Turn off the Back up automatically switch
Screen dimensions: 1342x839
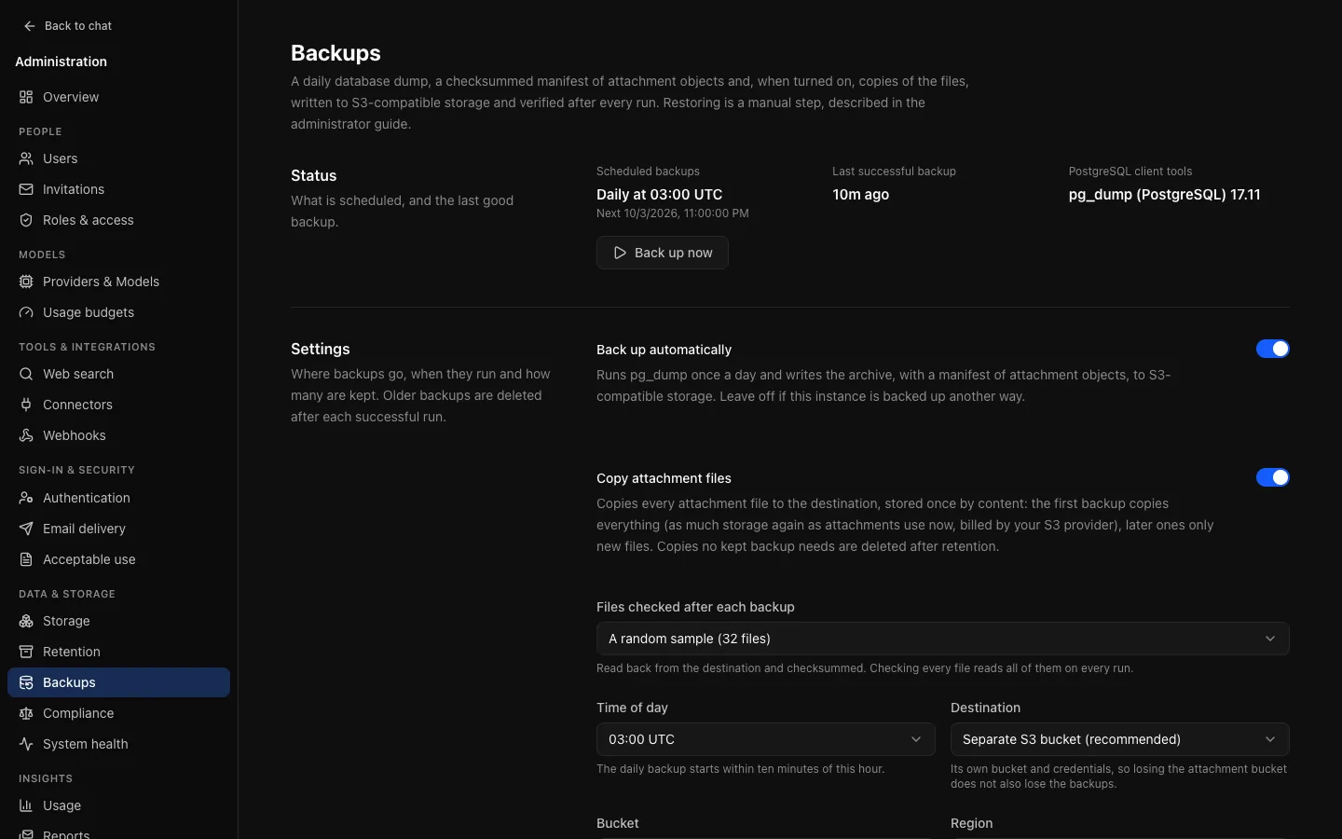pos(1272,349)
